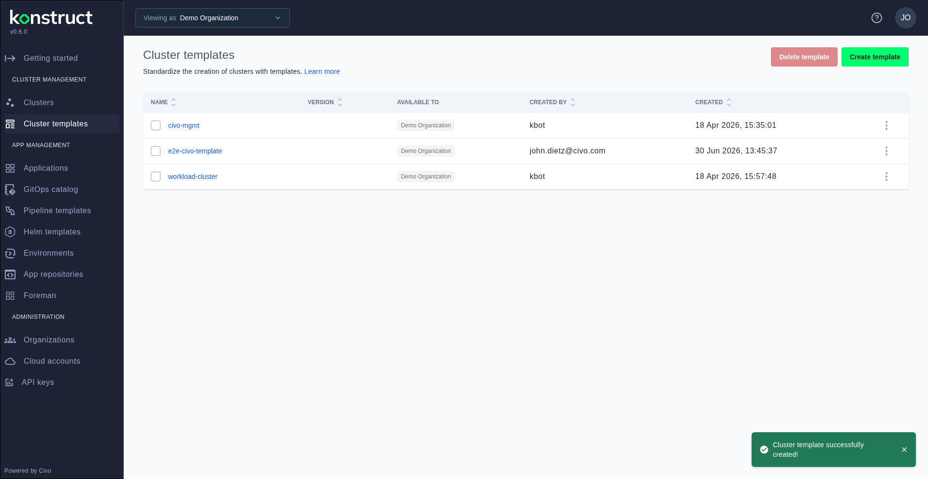Image resolution: width=928 pixels, height=479 pixels.
Task: Click Demo Organization tag in workload-cluster row
Action: tap(426, 177)
